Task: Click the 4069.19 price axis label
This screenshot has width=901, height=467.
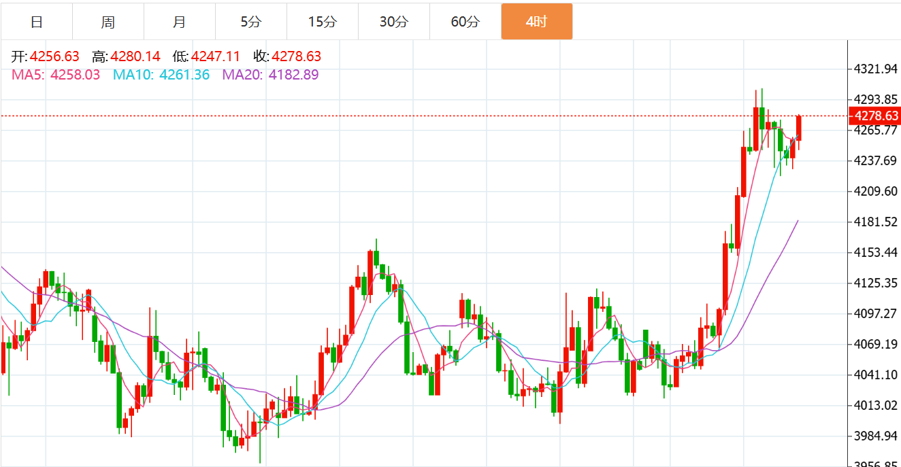Action: (x=875, y=344)
